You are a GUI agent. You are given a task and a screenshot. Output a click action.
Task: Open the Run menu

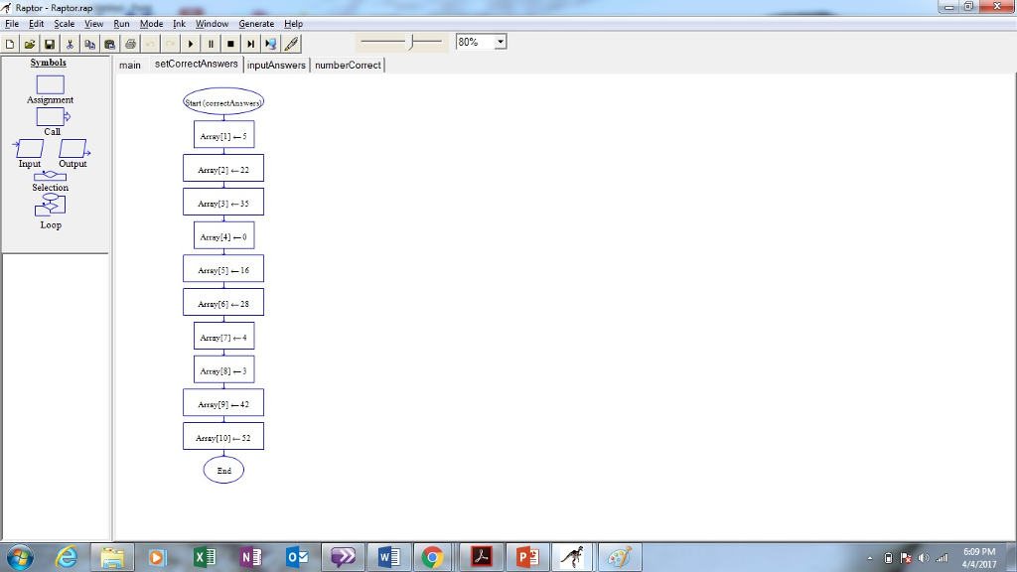[121, 23]
